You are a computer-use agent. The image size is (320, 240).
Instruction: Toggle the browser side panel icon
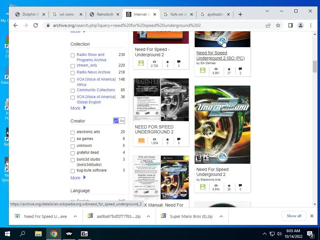[x=290, y=25]
